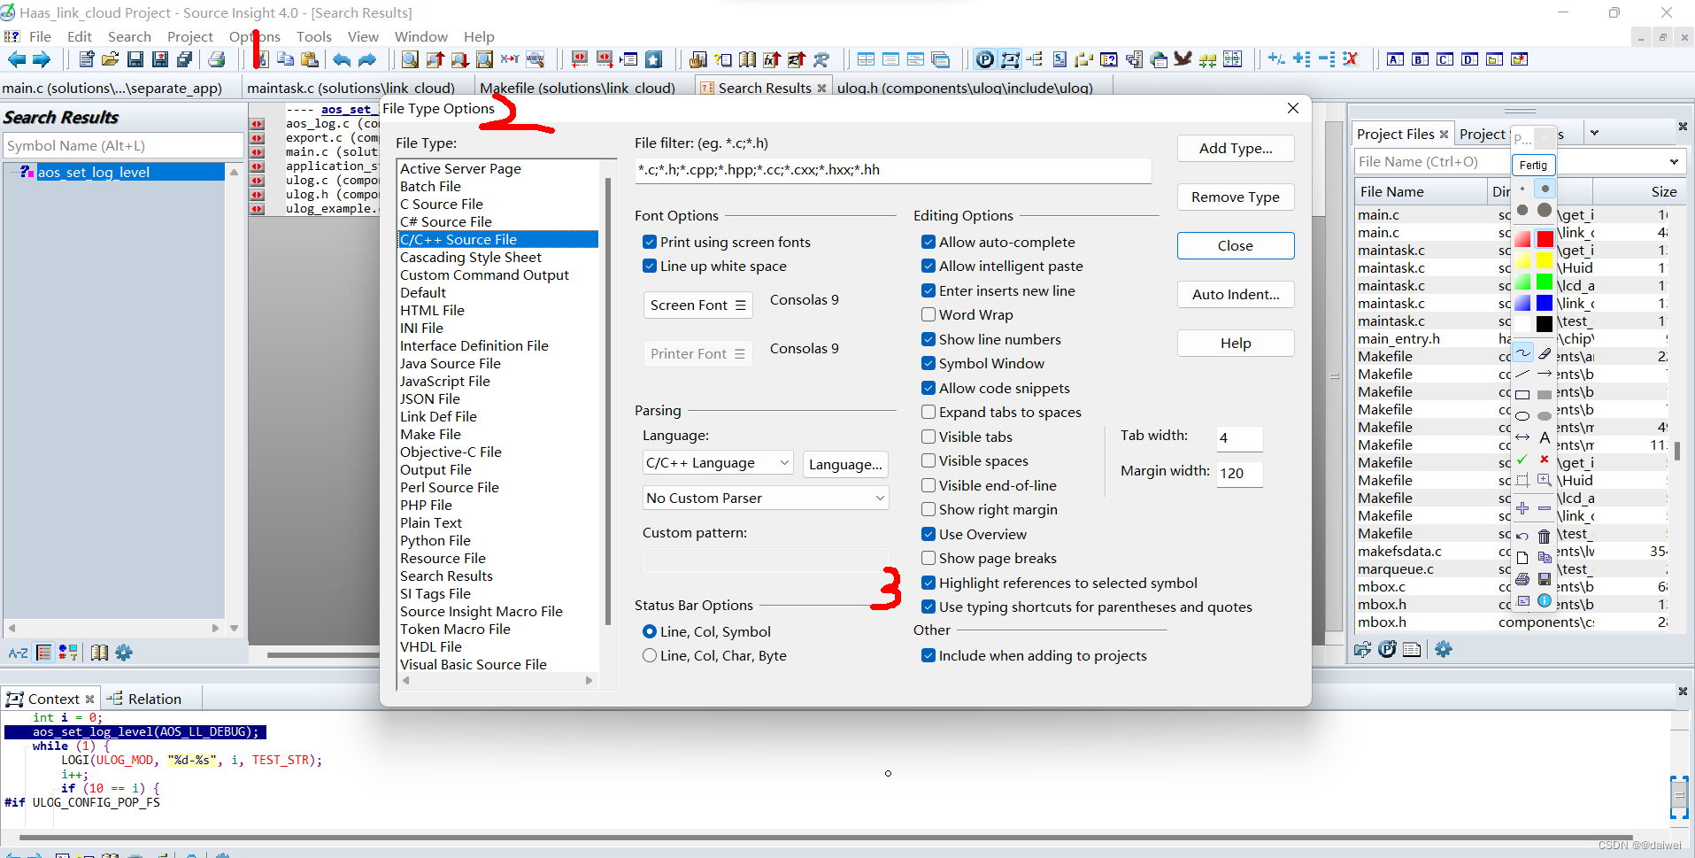Click the gear icon below the Search Results symbol list
Viewport: 1695px width, 858px height.
pyautogui.click(x=124, y=653)
